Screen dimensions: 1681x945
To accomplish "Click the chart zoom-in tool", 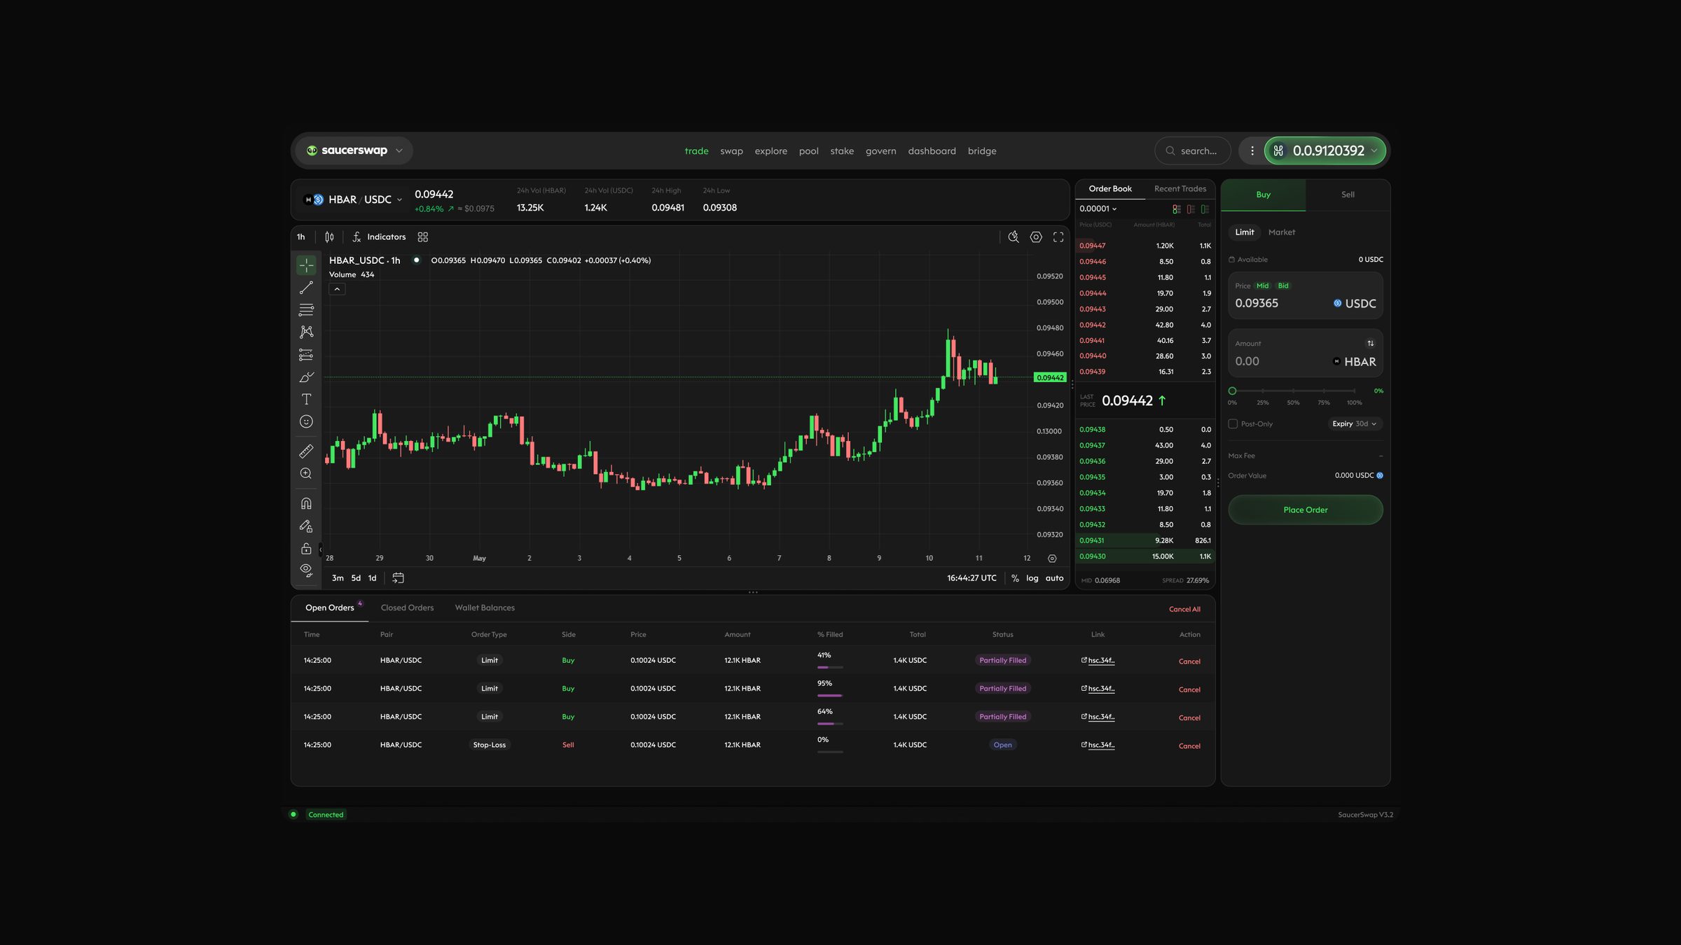I will coord(306,474).
